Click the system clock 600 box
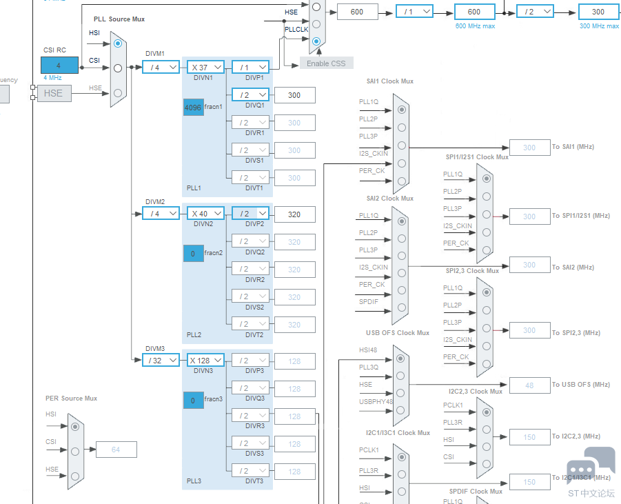The width and height of the screenshot is (621, 504). click(357, 12)
